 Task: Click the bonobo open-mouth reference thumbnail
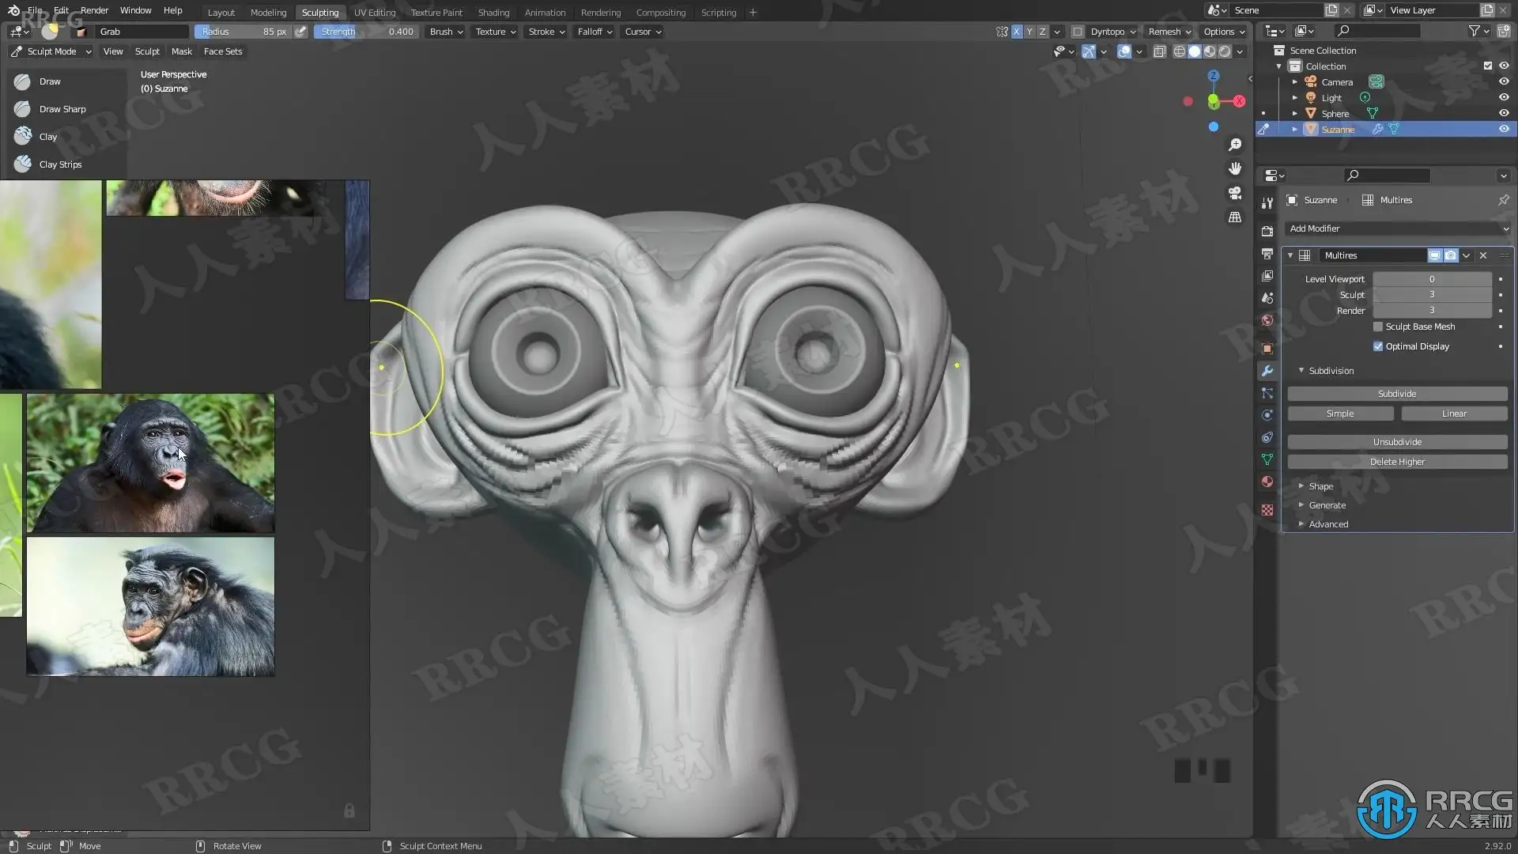tap(150, 463)
